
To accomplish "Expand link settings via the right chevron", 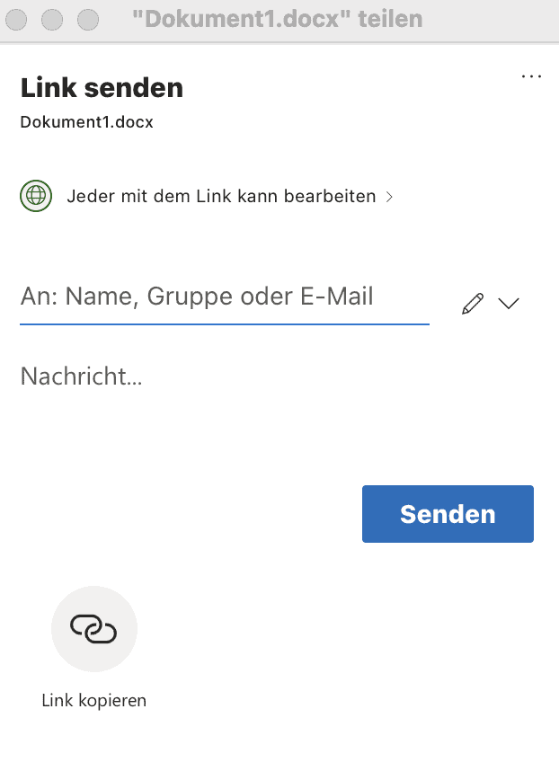I will tap(389, 197).
